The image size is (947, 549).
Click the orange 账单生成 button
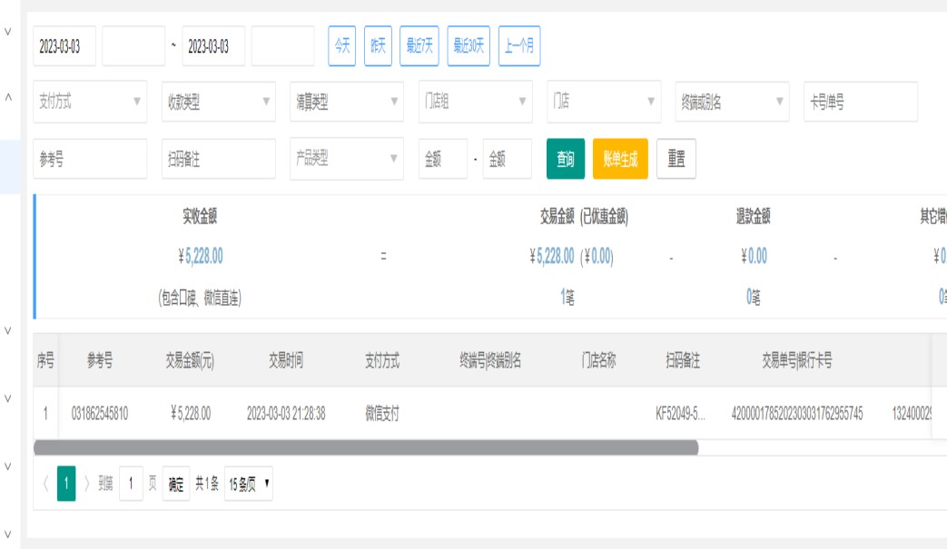620,159
